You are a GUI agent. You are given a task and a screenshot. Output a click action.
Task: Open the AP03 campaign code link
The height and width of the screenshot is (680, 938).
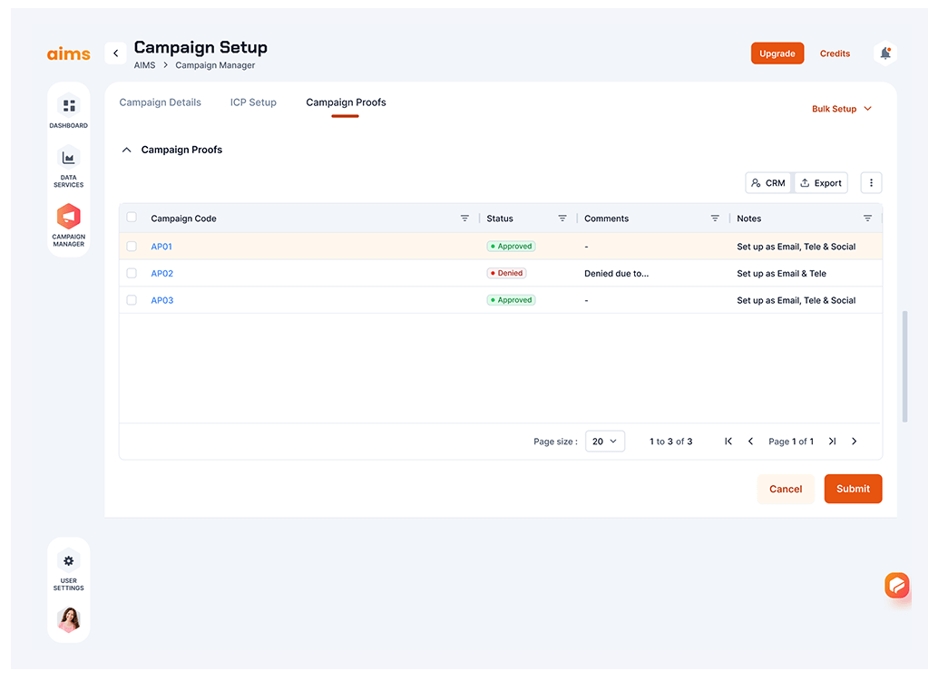(x=161, y=300)
